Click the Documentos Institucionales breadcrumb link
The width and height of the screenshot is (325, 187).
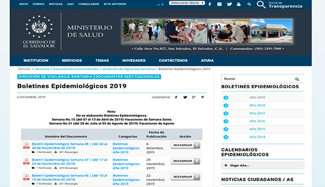click(x=76, y=69)
